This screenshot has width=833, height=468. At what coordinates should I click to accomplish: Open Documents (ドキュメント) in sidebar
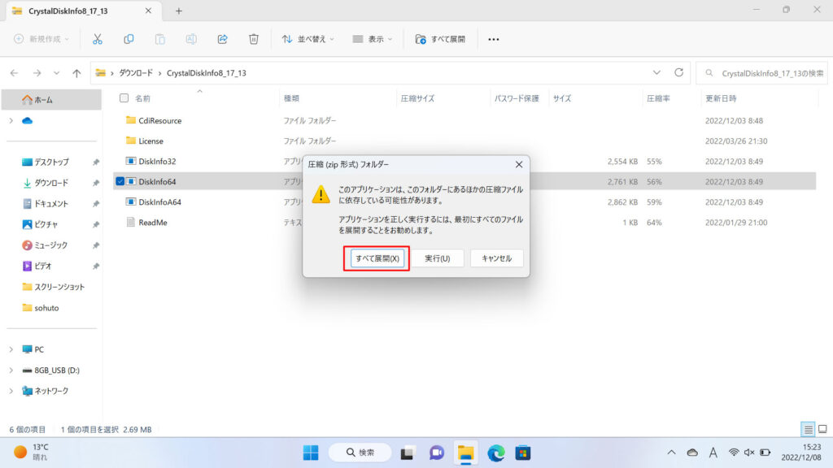click(x=51, y=203)
